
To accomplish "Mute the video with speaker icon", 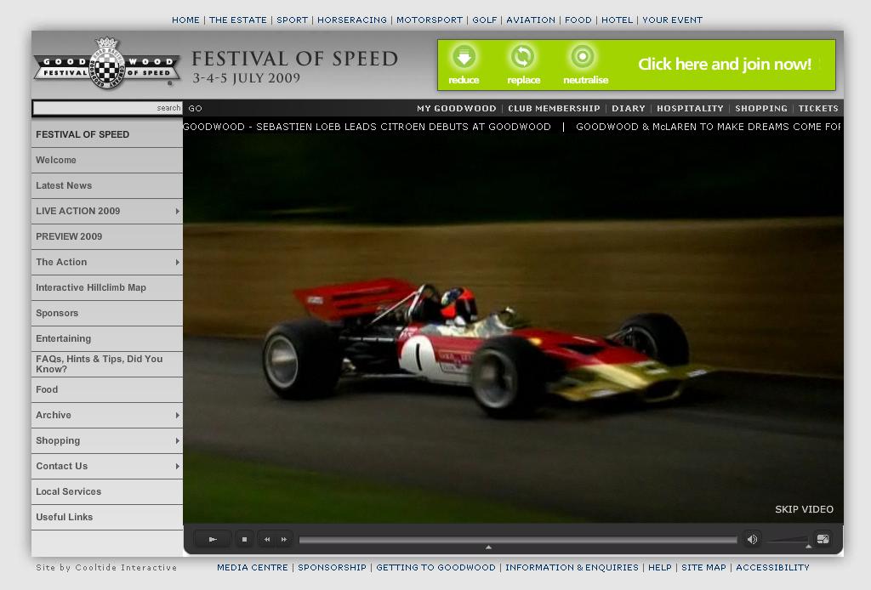I will (752, 539).
